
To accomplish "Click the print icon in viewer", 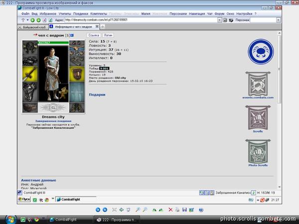I will pos(177,210).
